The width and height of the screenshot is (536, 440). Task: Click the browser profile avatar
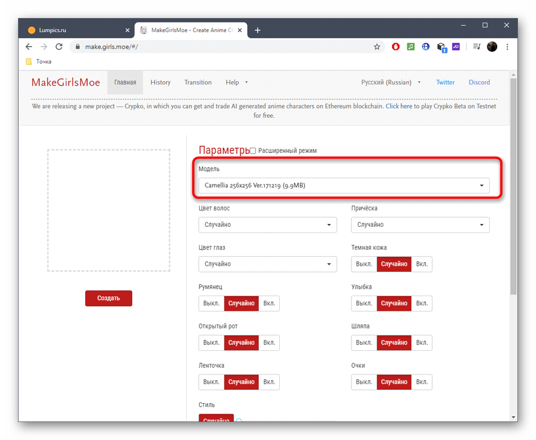tap(492, 47)
